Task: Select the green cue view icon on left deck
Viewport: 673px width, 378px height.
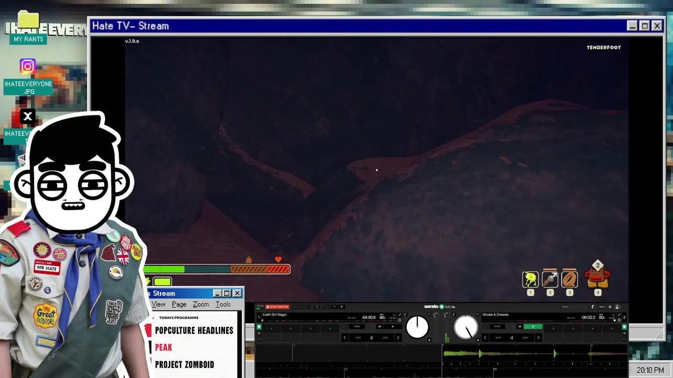Action: (x=259, y=327)
